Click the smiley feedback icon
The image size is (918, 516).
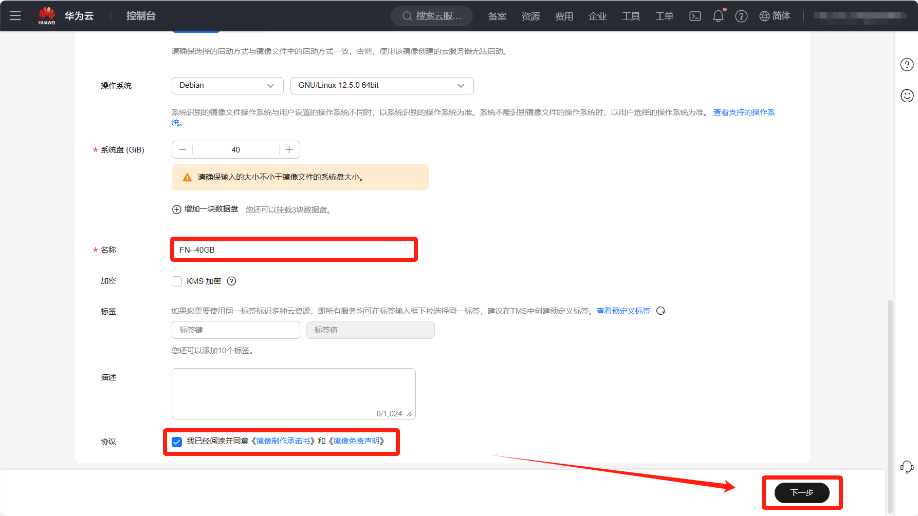pos(907,95)
